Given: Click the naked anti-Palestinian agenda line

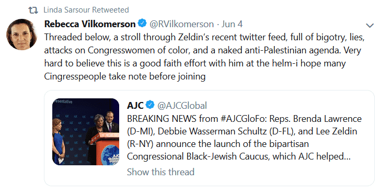Looking at the screenshot, I should (x=203, y=50).
